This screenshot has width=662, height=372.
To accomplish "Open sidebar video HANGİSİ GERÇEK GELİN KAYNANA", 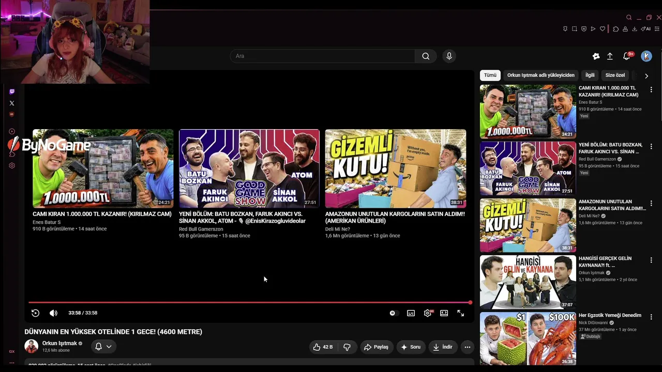I will 528,282.
